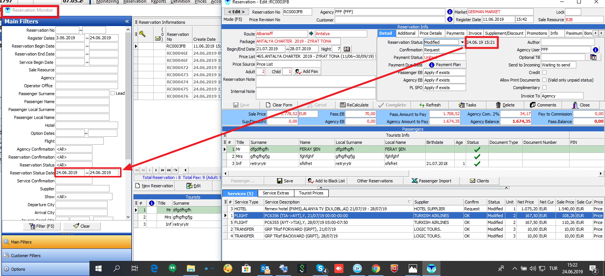Open the Reservation Status dropdown arrow
This screenshot has height=276, width=605.
(462, 42)
